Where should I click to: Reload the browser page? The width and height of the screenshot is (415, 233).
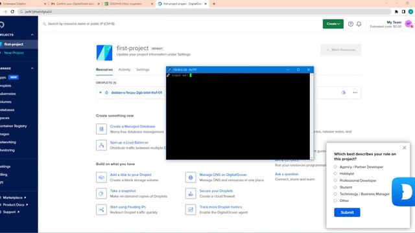click(x=12, y=12)
